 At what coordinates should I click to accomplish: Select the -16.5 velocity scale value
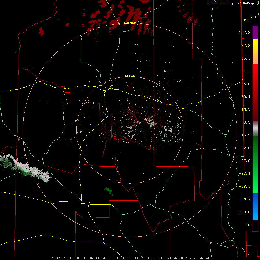pyautogui.click(x=245, y=135)
